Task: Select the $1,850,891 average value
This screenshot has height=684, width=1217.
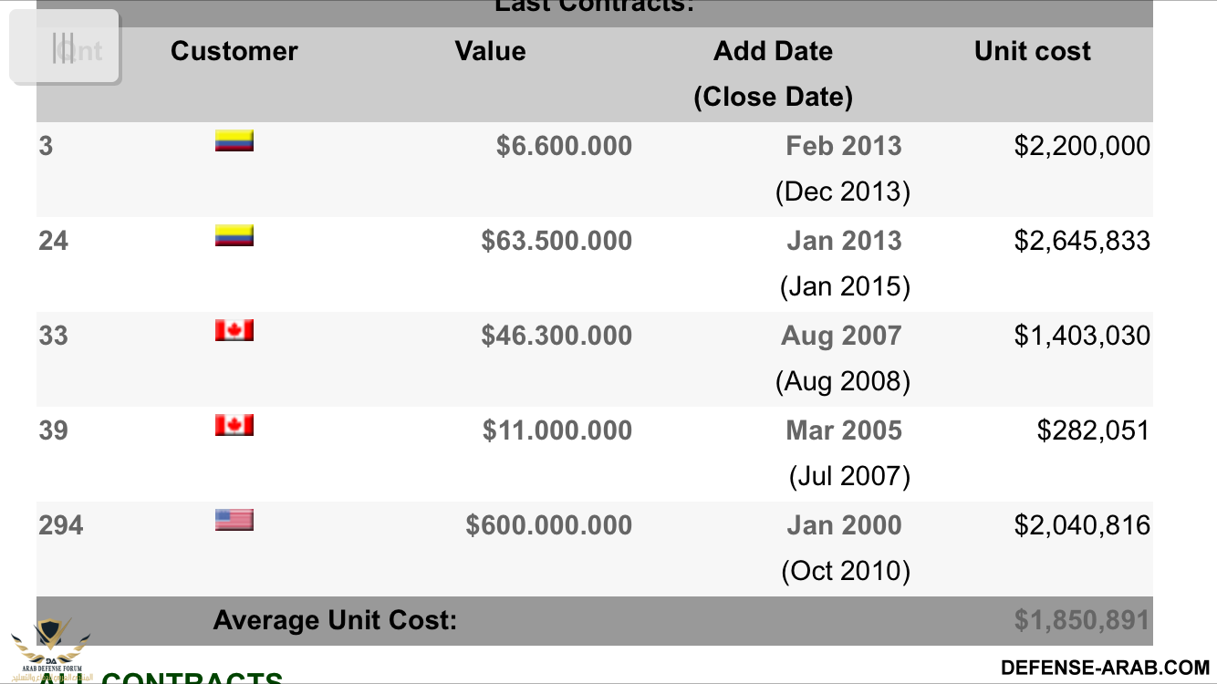Action: click(1081, 620)
